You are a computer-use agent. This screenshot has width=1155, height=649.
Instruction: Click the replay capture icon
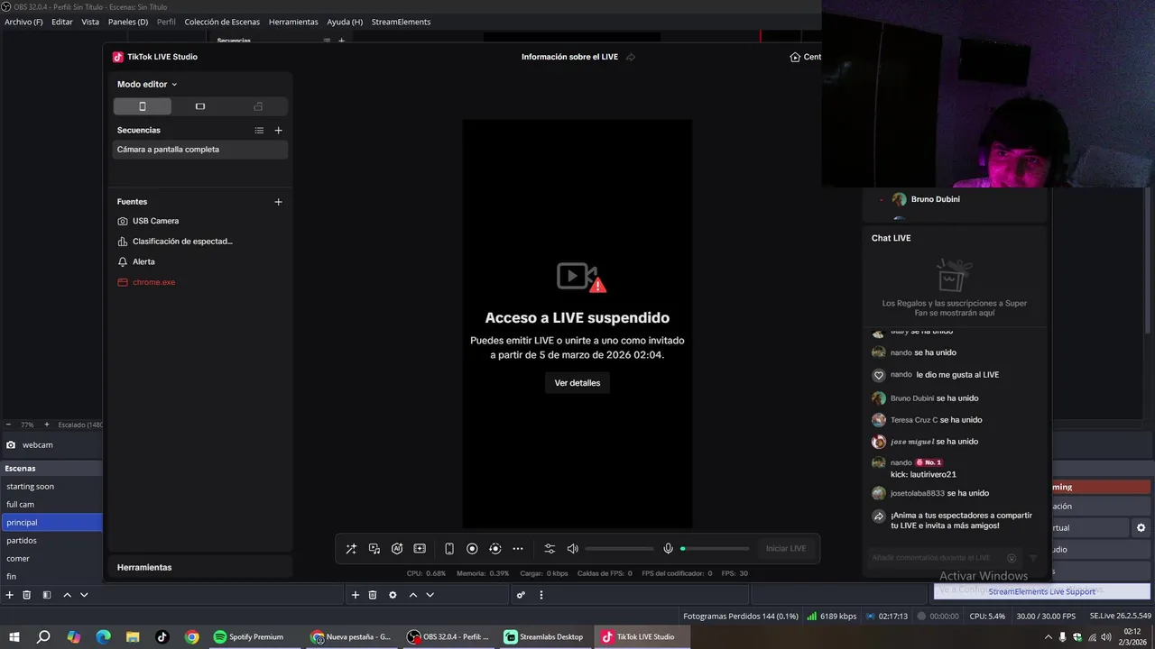pyautogui.click(x=494, y=548)
